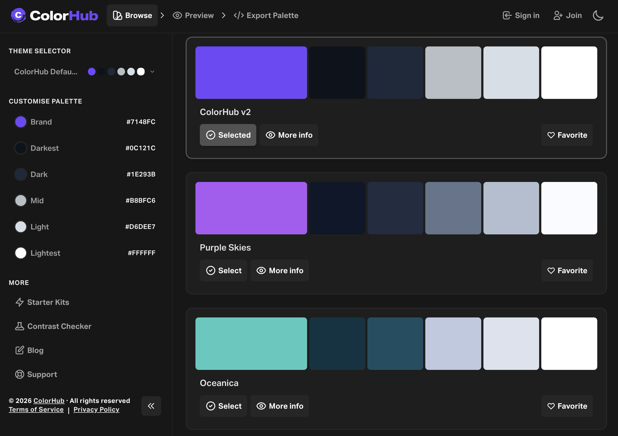
Task: Click ColorHub v2 white swatch
Action: point(569,73)
